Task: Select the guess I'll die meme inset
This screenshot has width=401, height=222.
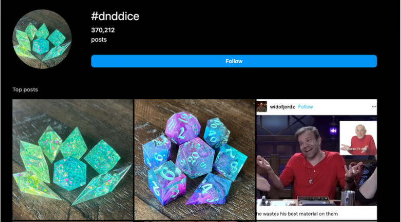Action: pos(358,138)
